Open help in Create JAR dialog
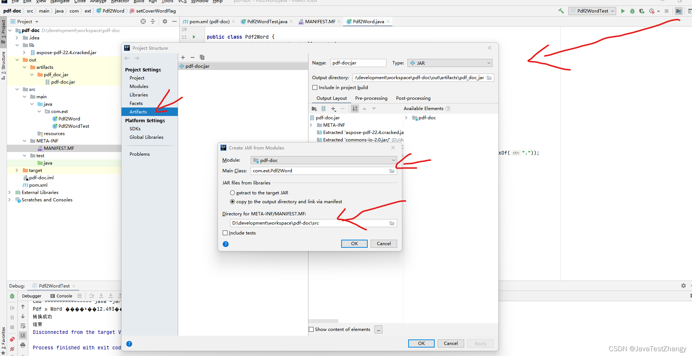The image size is (692, 356). pos(226,244)
